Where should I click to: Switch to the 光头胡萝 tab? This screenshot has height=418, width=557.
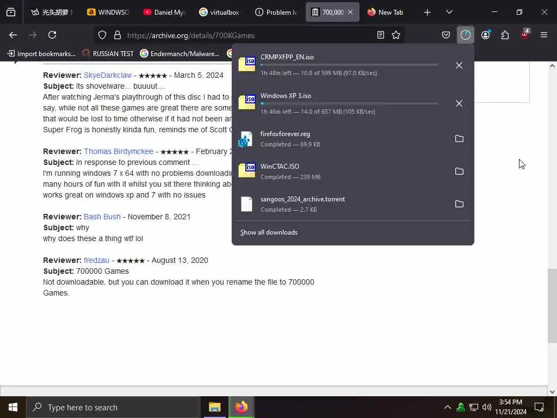pos(52,13)
